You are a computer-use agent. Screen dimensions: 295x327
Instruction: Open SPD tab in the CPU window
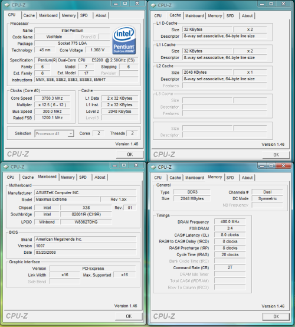pyautogui.click(x=84, y=15)
